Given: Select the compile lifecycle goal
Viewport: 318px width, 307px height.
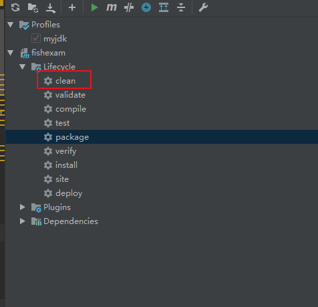Looking at the screenshot, I should point(71,109).
